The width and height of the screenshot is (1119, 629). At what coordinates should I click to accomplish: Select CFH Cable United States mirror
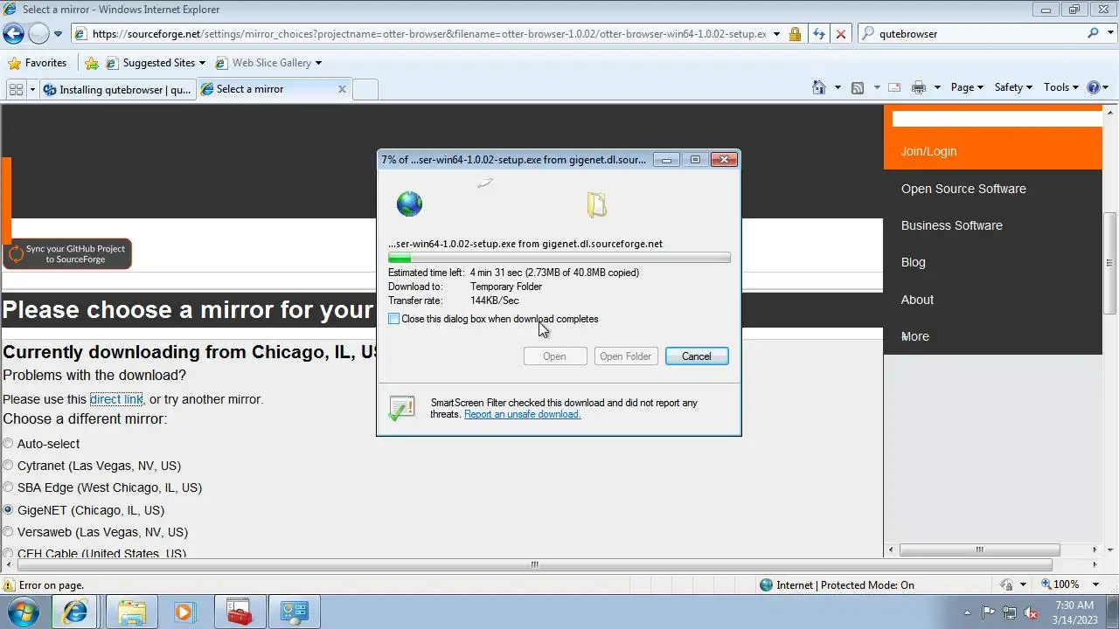click(x=8, y=553)
